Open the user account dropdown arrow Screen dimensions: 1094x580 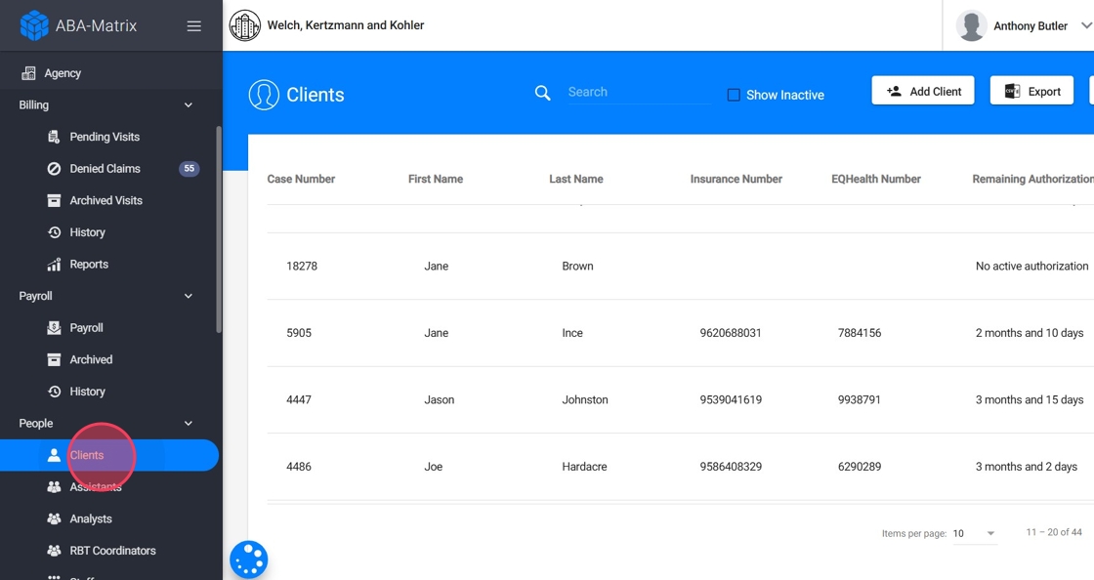pos(1085,25)
